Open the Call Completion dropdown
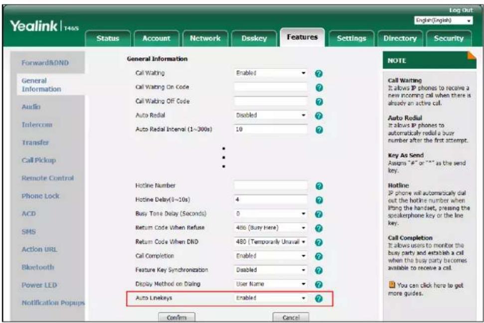 pos(270,256)
